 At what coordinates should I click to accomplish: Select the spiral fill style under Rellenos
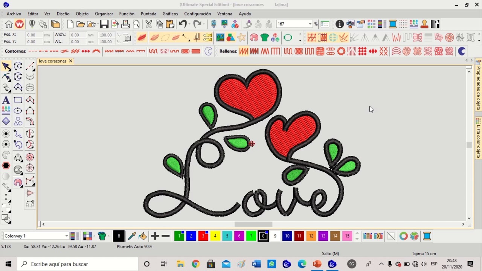406,51
